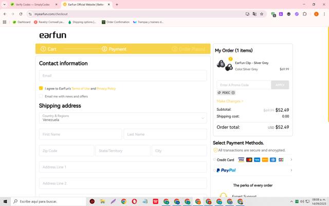The width and height of the screenshot is (329, 206).
Task: Open the WPS Office taskbar icon
Action: click(x=155, y=201)
